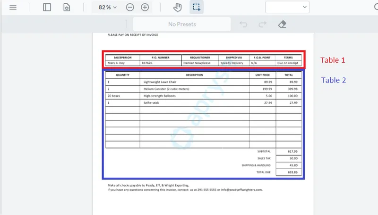Click the 'SALESPERSON' column header
This screenshot has height=215, width=378.
click(x=122, y=58)
